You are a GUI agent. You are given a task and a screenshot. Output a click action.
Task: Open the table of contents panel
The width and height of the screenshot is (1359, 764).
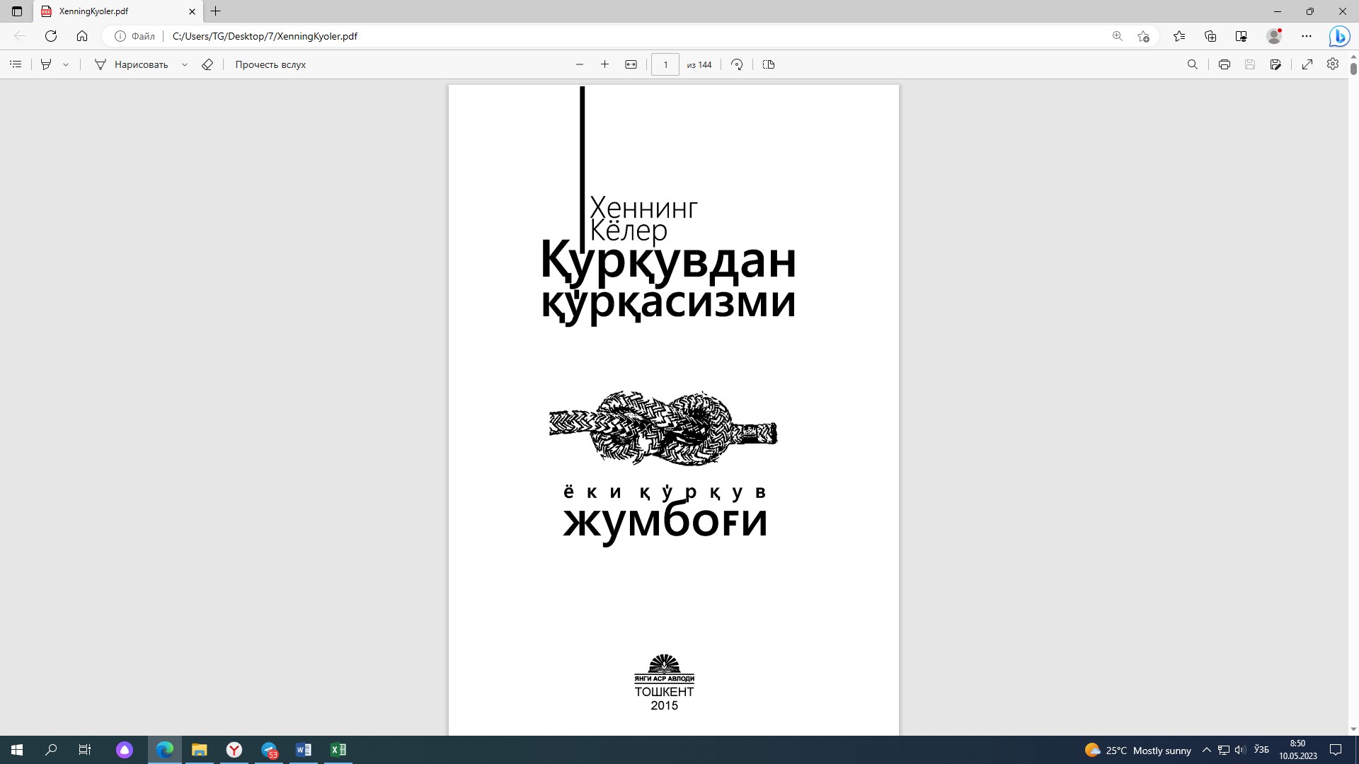16,64
